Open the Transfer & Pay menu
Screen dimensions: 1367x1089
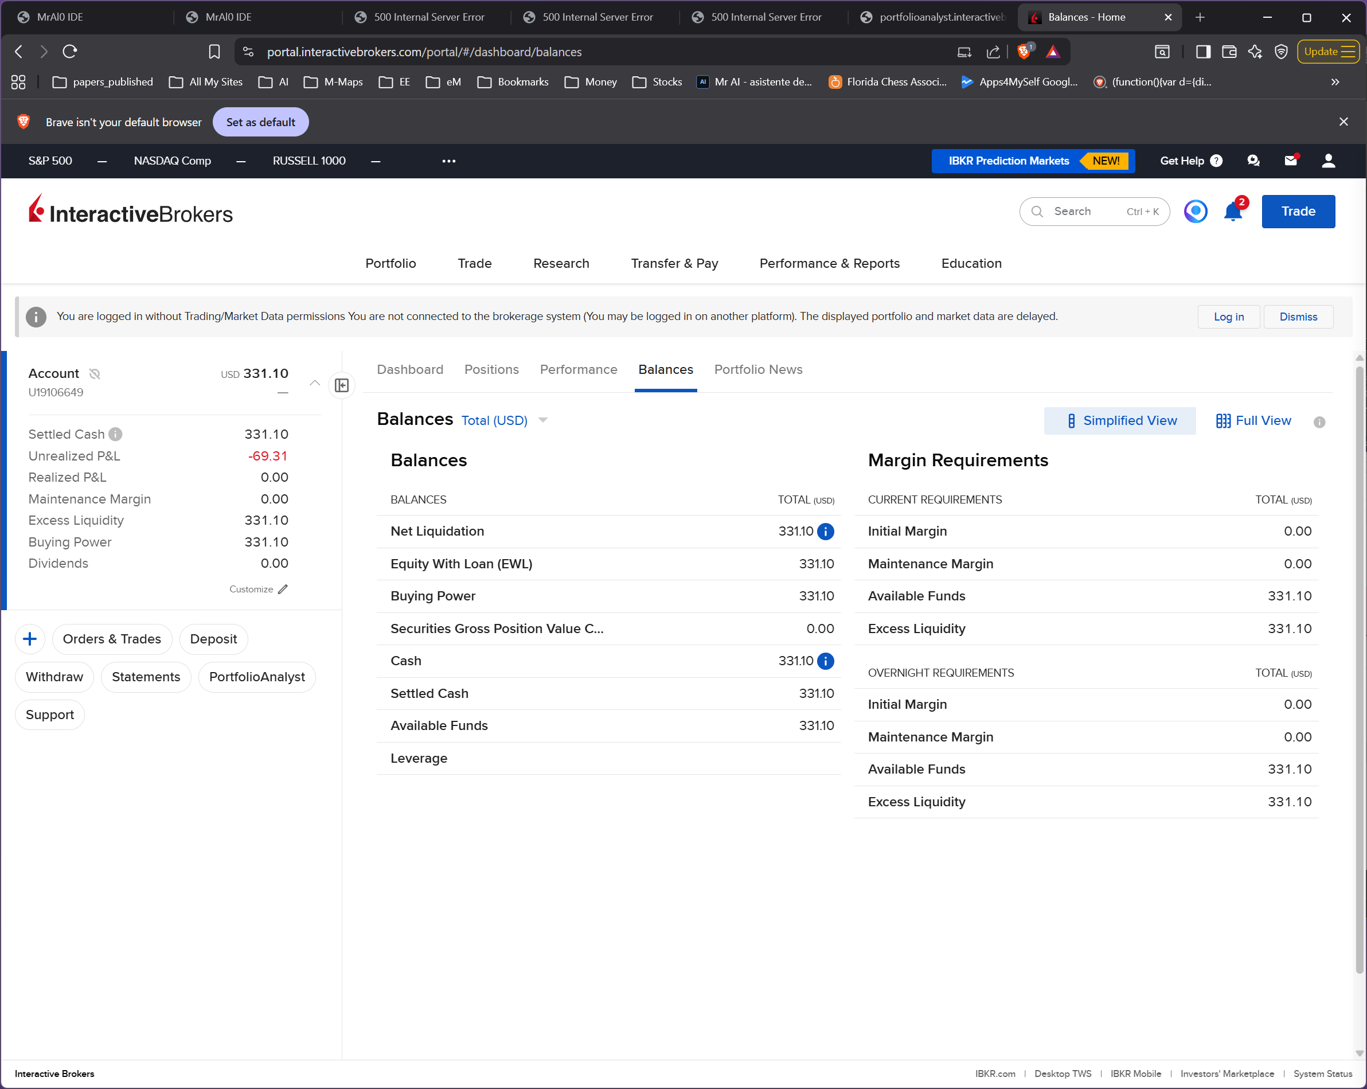tap(674, 263)
